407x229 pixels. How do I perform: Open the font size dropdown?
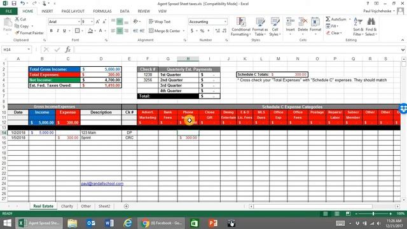92,22
